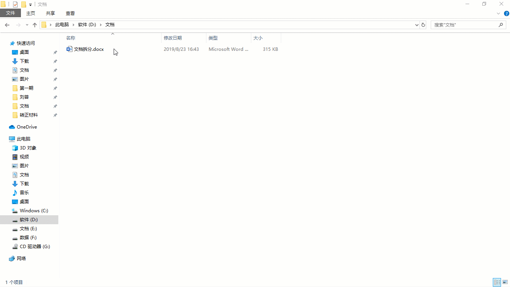Go up one folder level arrow
Viewport: 510px width, 287px height.
click(x=35, y=25)
